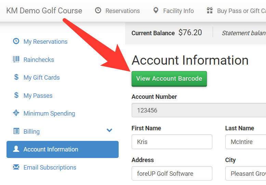Open the Reservations top menu
The height and width of the screenshot is (185, 266).
117,11
